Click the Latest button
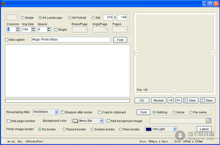The height and width of the screenshot is (145, 220). [x=204, y=129]
